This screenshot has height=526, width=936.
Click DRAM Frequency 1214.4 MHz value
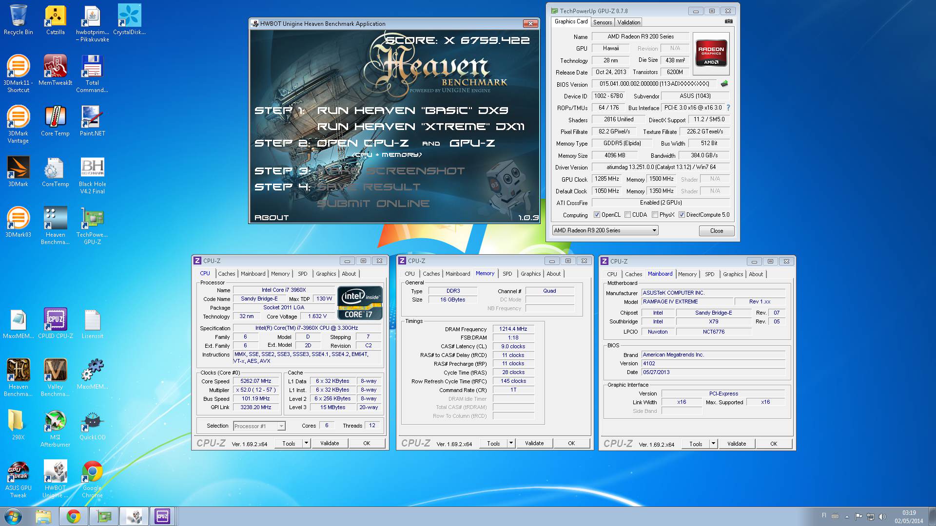click(513, 329)
